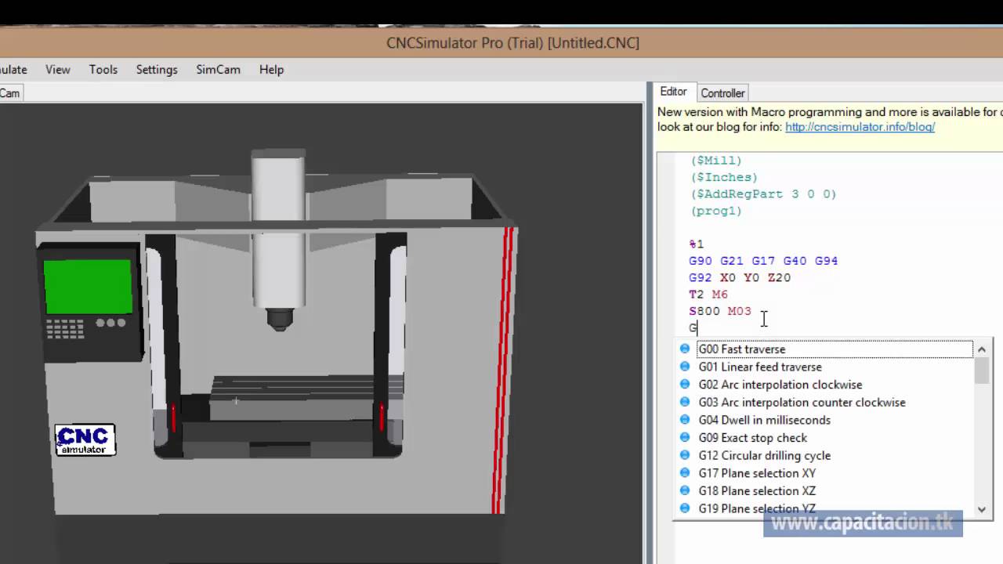Click the (prog1) comment line
The height and width of the screenshot is (564, 1003).
715,211
